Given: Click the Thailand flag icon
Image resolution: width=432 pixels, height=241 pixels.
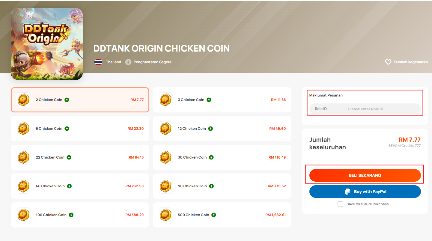Looking at the screenshot, I should (98, 62).
